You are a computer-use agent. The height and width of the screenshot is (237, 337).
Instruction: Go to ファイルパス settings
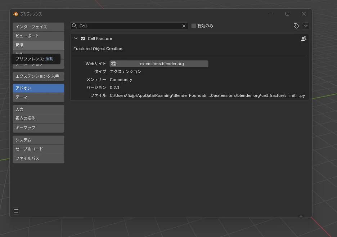tap(39, 158)
